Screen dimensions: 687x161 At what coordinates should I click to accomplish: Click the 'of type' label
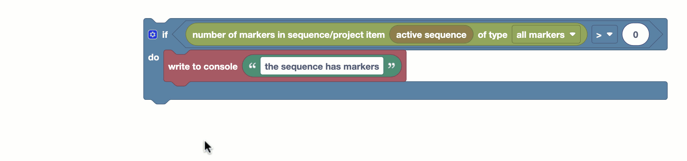492,35
